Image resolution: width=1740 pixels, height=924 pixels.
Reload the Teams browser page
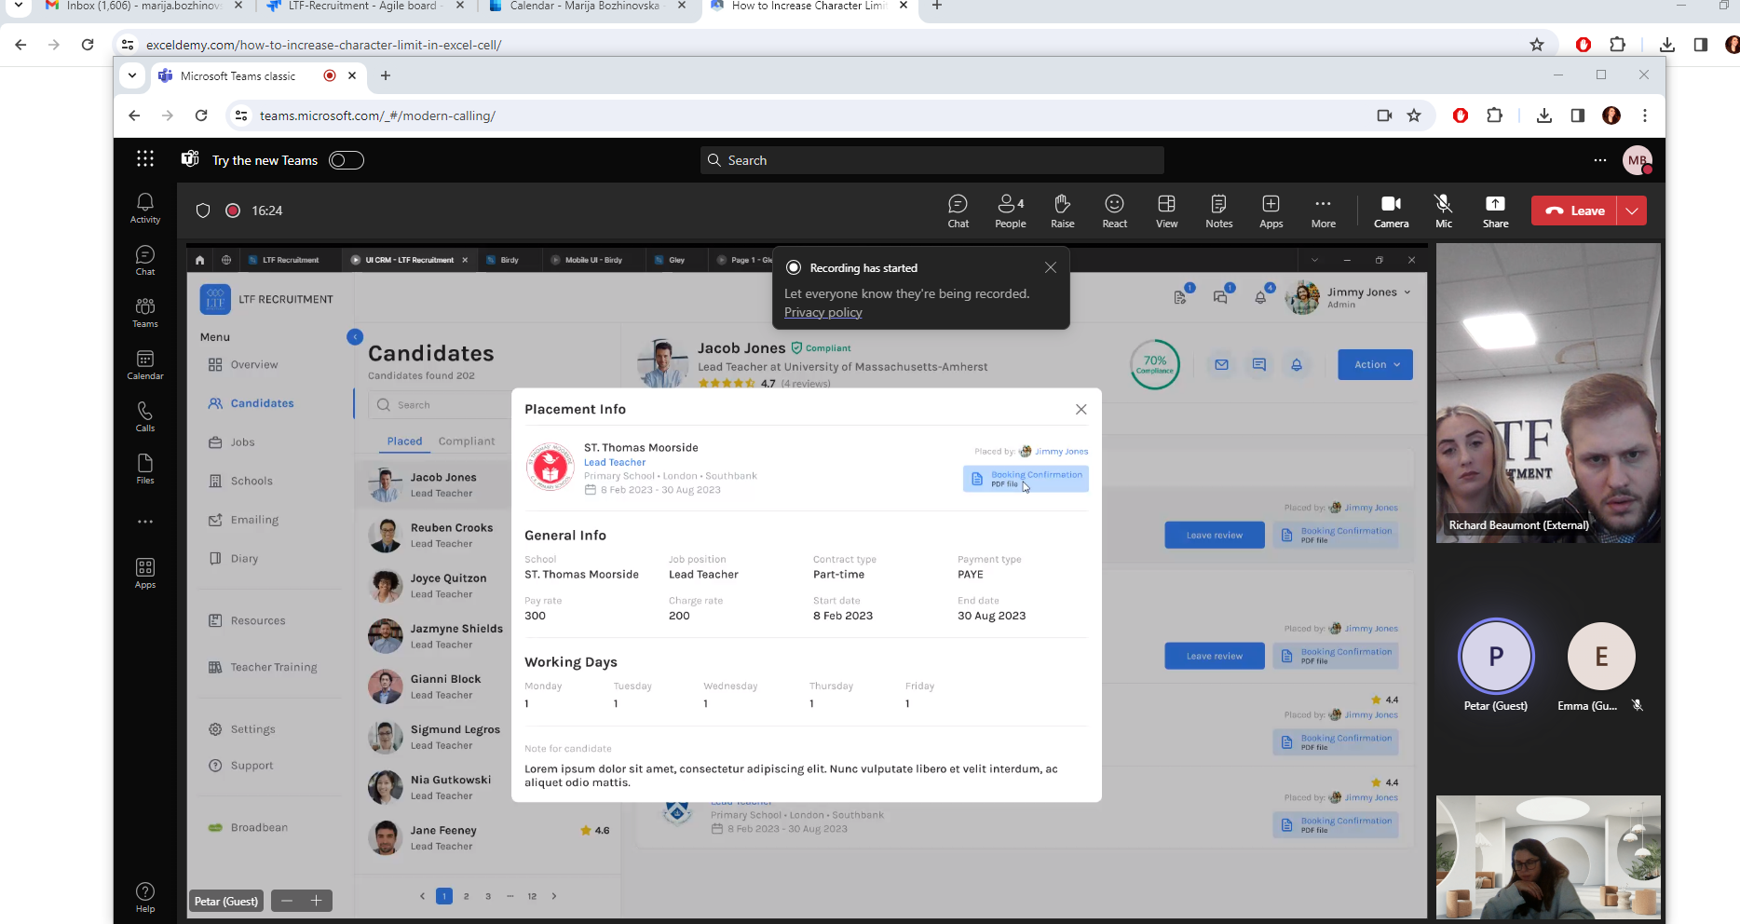click(x=201, y=115)
